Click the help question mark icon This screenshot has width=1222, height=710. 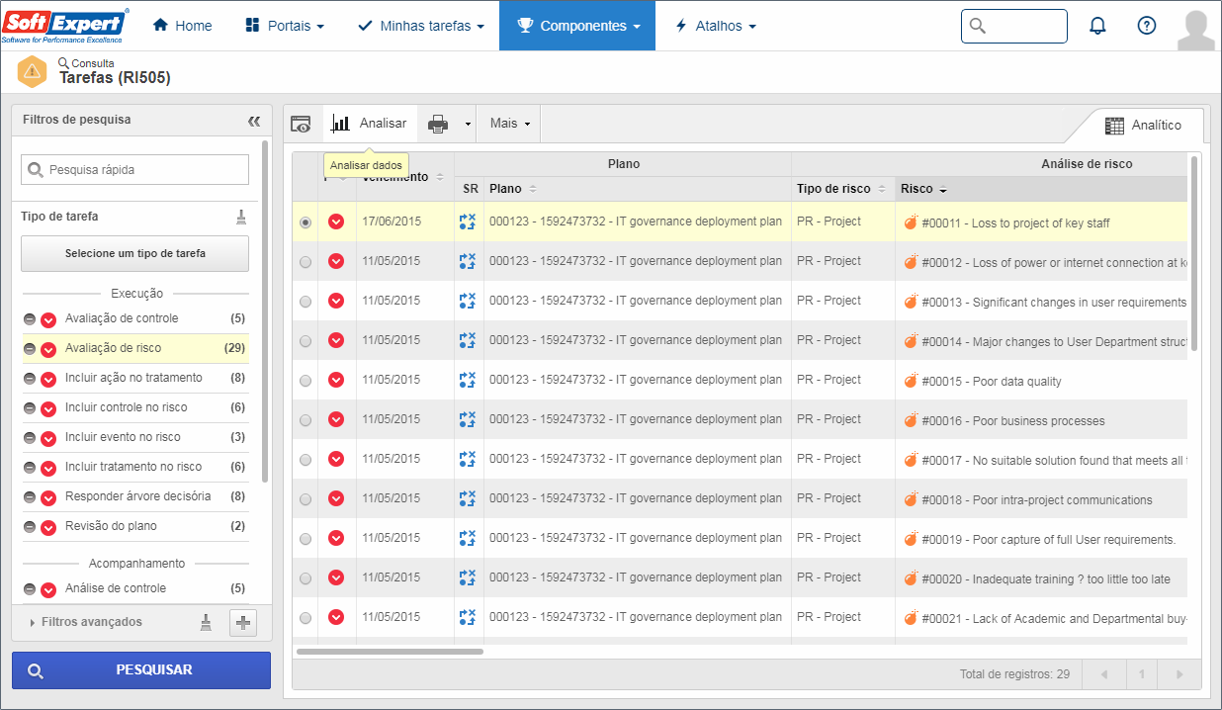click(1147, 26)
